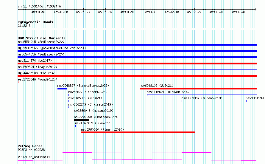
Task: Click dgv4440n100 (Coe2014) variant label
Action: pyautogui.click(x=37, y=73)
